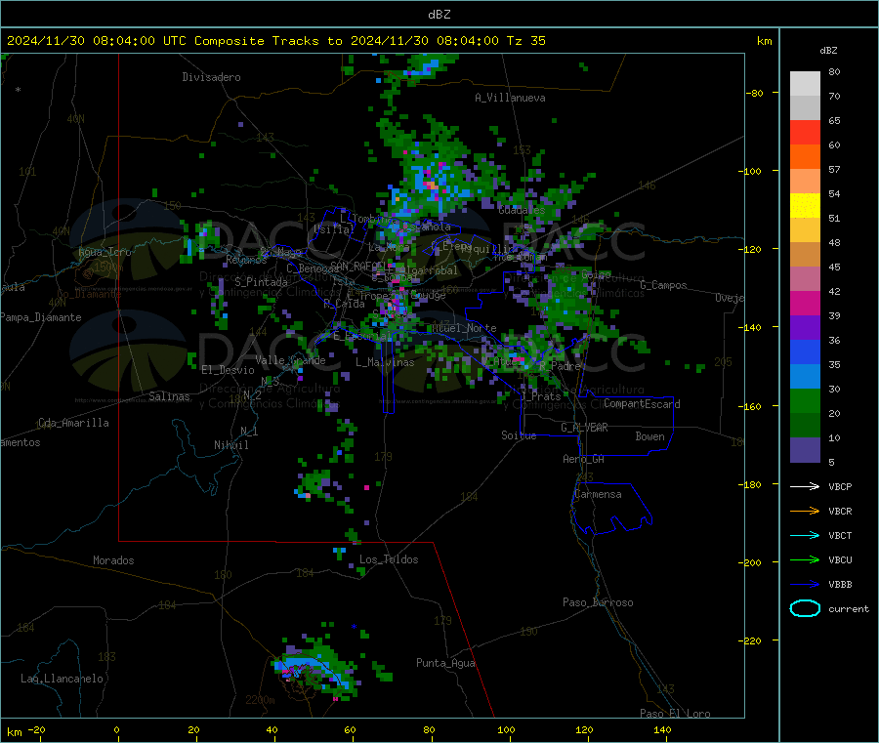Click the J_Prats map label
Screen dimensions: 879x743
coord(540,396)
